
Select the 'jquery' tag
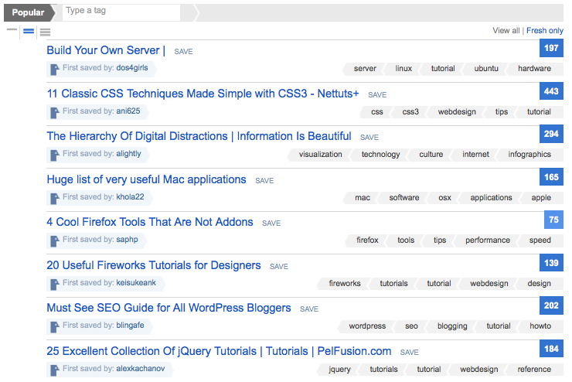pyautogui.click(x=339, y=369)
